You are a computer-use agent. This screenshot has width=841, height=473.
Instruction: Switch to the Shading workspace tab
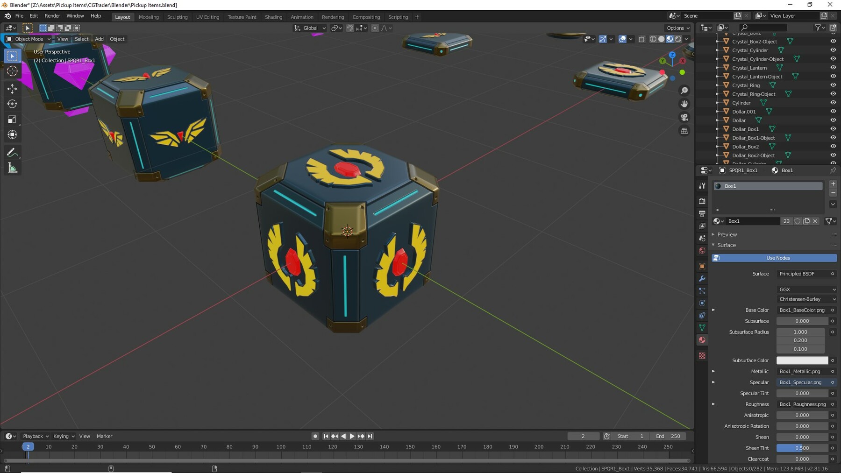coord(274,17)
